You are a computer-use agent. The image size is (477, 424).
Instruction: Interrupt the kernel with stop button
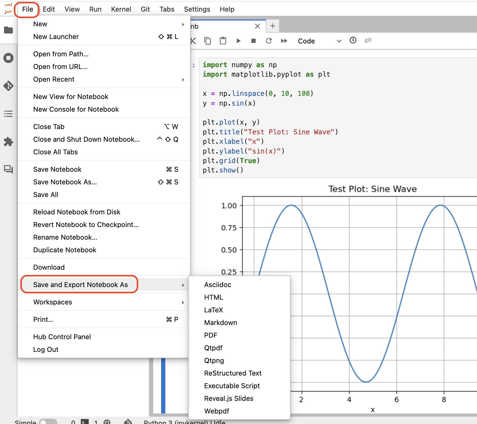point(254,41)
